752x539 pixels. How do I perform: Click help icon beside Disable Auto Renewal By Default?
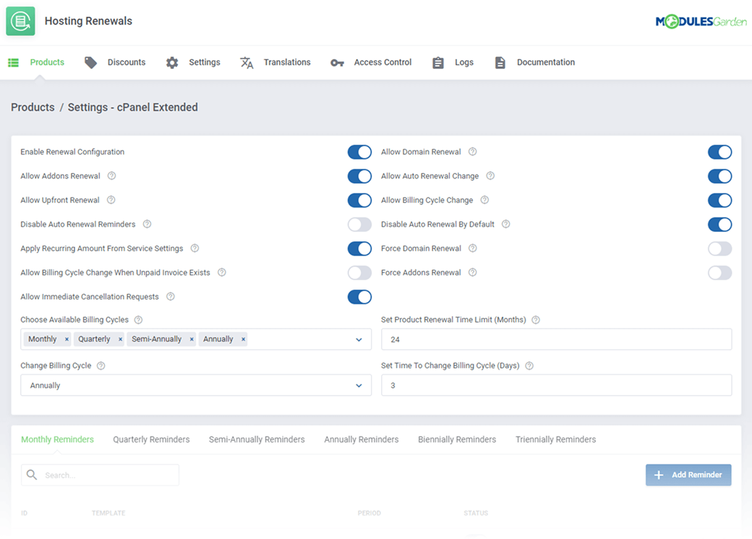pyautogui.click(x=506, y=224)
